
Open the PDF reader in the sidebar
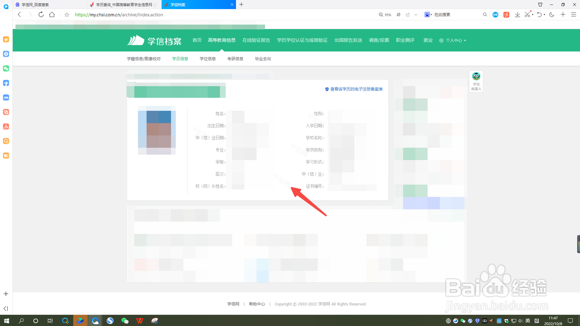(x=6, y=127)
